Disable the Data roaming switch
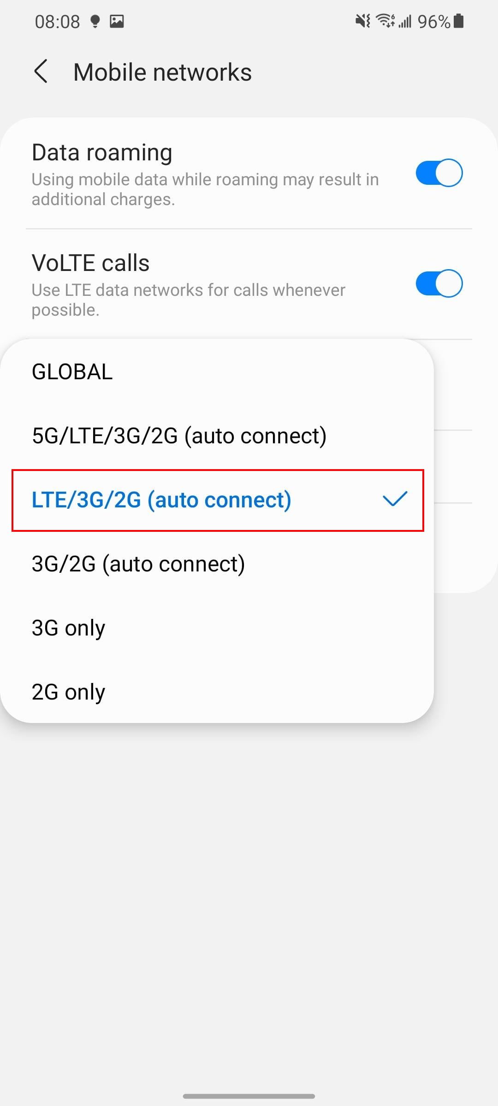 (439, 173)
